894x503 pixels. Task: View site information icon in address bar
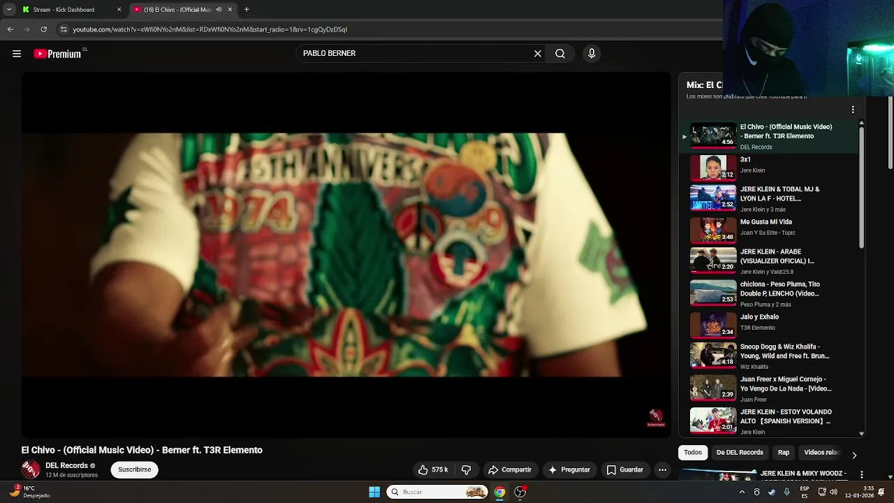64,29
